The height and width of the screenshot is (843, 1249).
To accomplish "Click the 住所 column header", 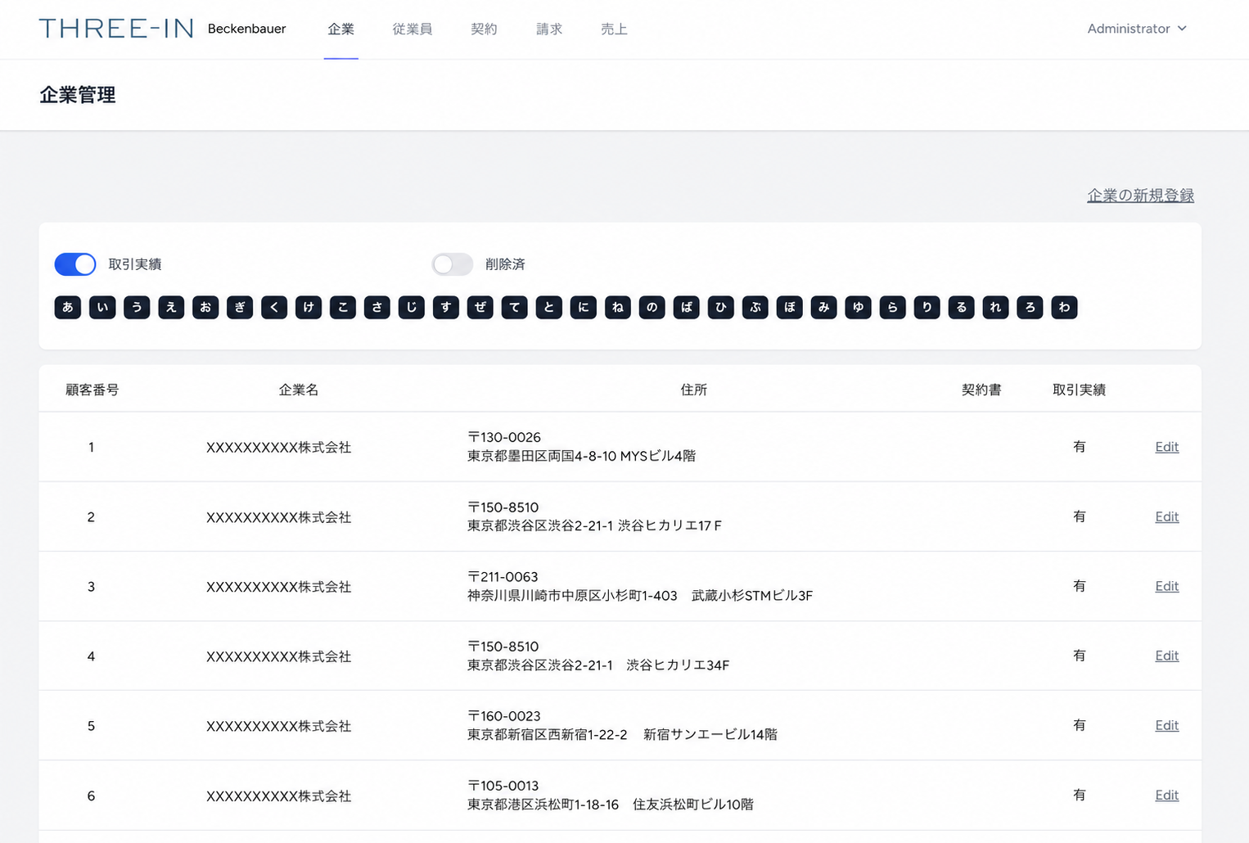I will [694, 390].
